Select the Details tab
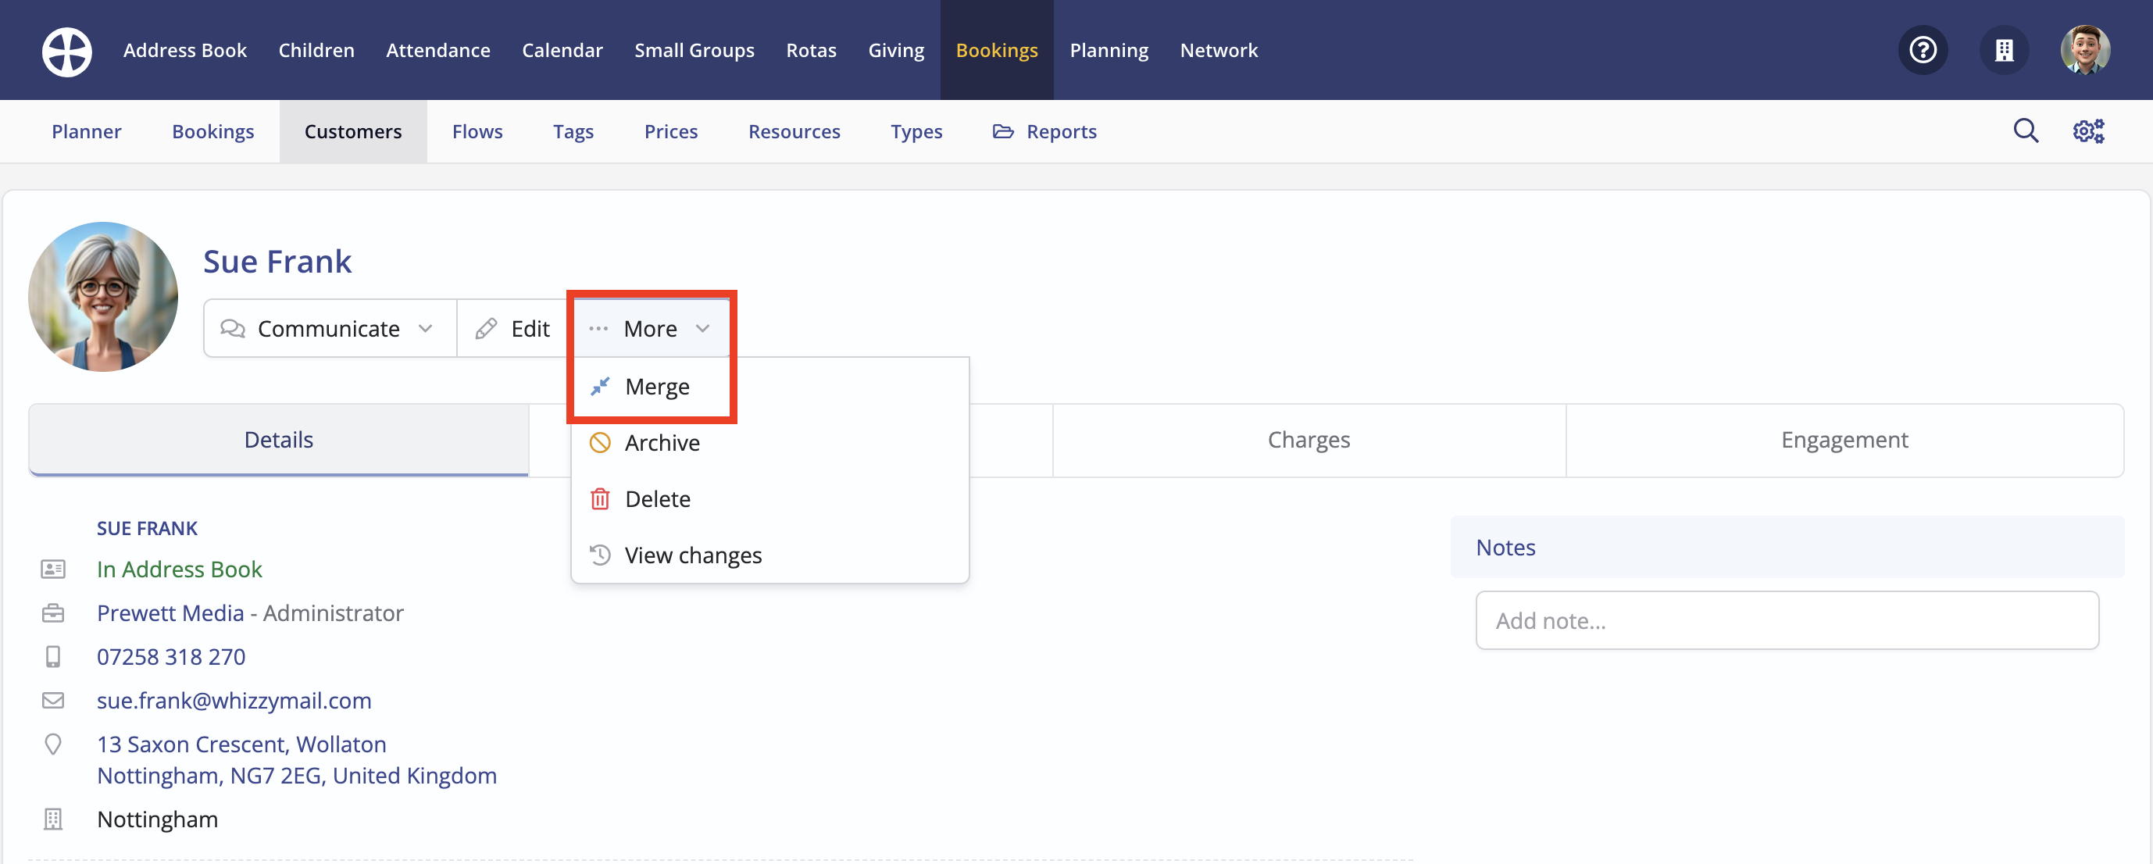Image resolution: width=2153 pixels, height=864 pixels. point(278,440)
